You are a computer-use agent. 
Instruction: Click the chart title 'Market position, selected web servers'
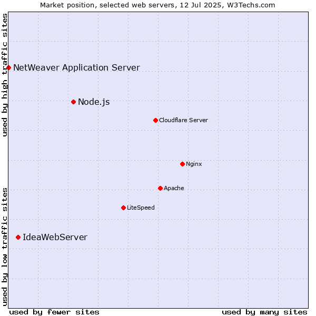108,5
